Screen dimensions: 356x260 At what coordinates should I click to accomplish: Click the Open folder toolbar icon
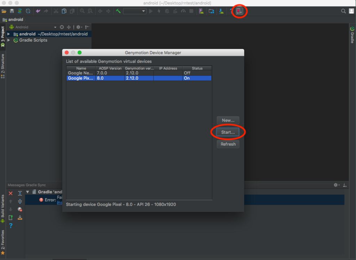click(4, 11)
